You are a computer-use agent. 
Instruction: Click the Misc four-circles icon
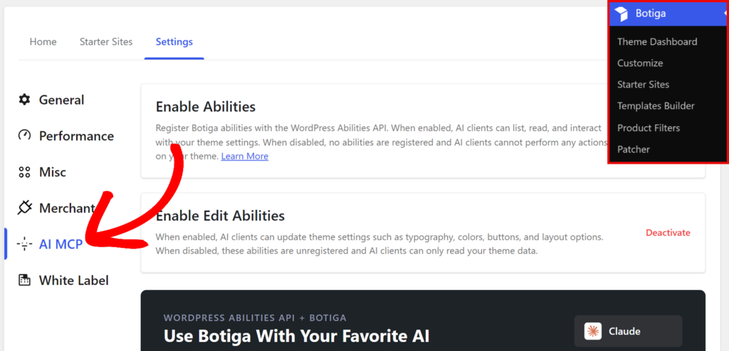click(x=24, y=172)
